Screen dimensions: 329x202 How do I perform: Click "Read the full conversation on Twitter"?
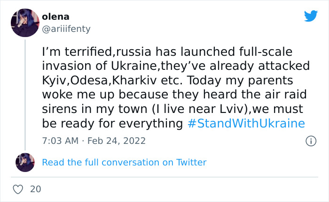[124, 162]
